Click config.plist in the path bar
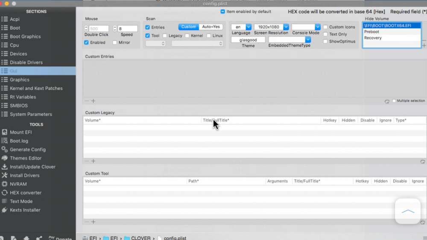The width and height of the screenshot is (427, 240). [x=172, y=238]
